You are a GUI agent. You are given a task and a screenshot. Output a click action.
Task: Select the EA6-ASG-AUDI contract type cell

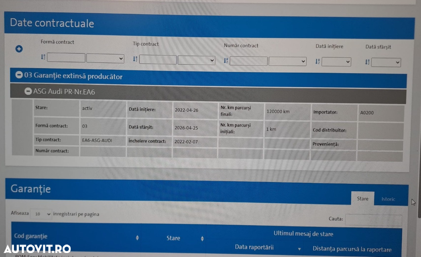pyautogui.click(x=102, y=140)
